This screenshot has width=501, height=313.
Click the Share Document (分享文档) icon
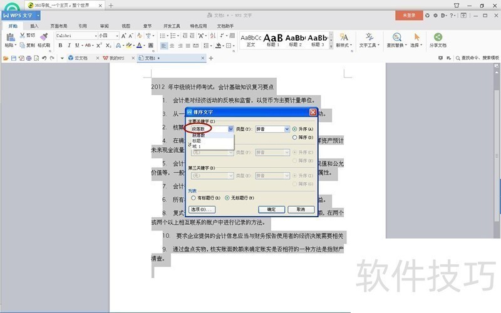click(x=438, y=37)
